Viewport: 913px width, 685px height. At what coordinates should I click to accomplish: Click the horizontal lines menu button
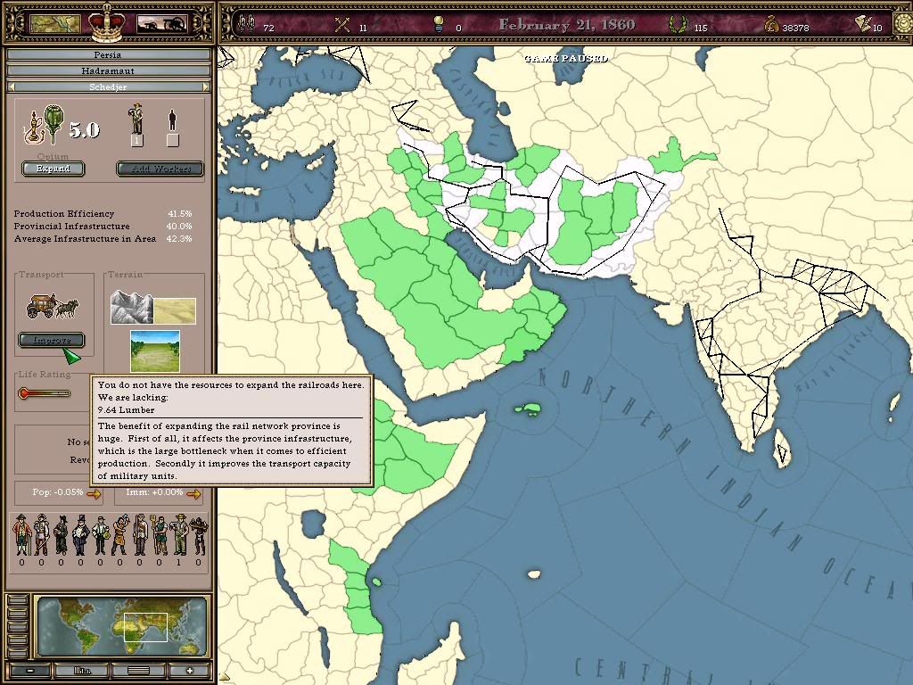coord(136,671)
